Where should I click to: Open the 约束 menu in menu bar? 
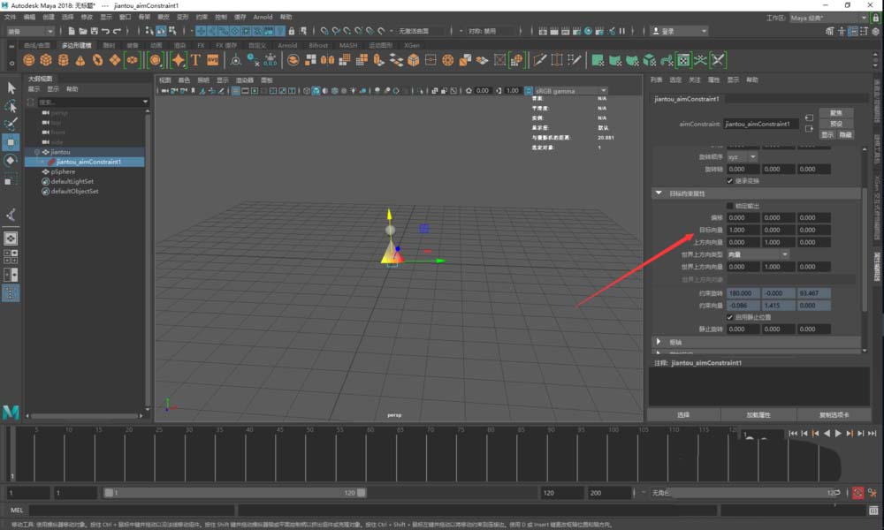(202, 17)
